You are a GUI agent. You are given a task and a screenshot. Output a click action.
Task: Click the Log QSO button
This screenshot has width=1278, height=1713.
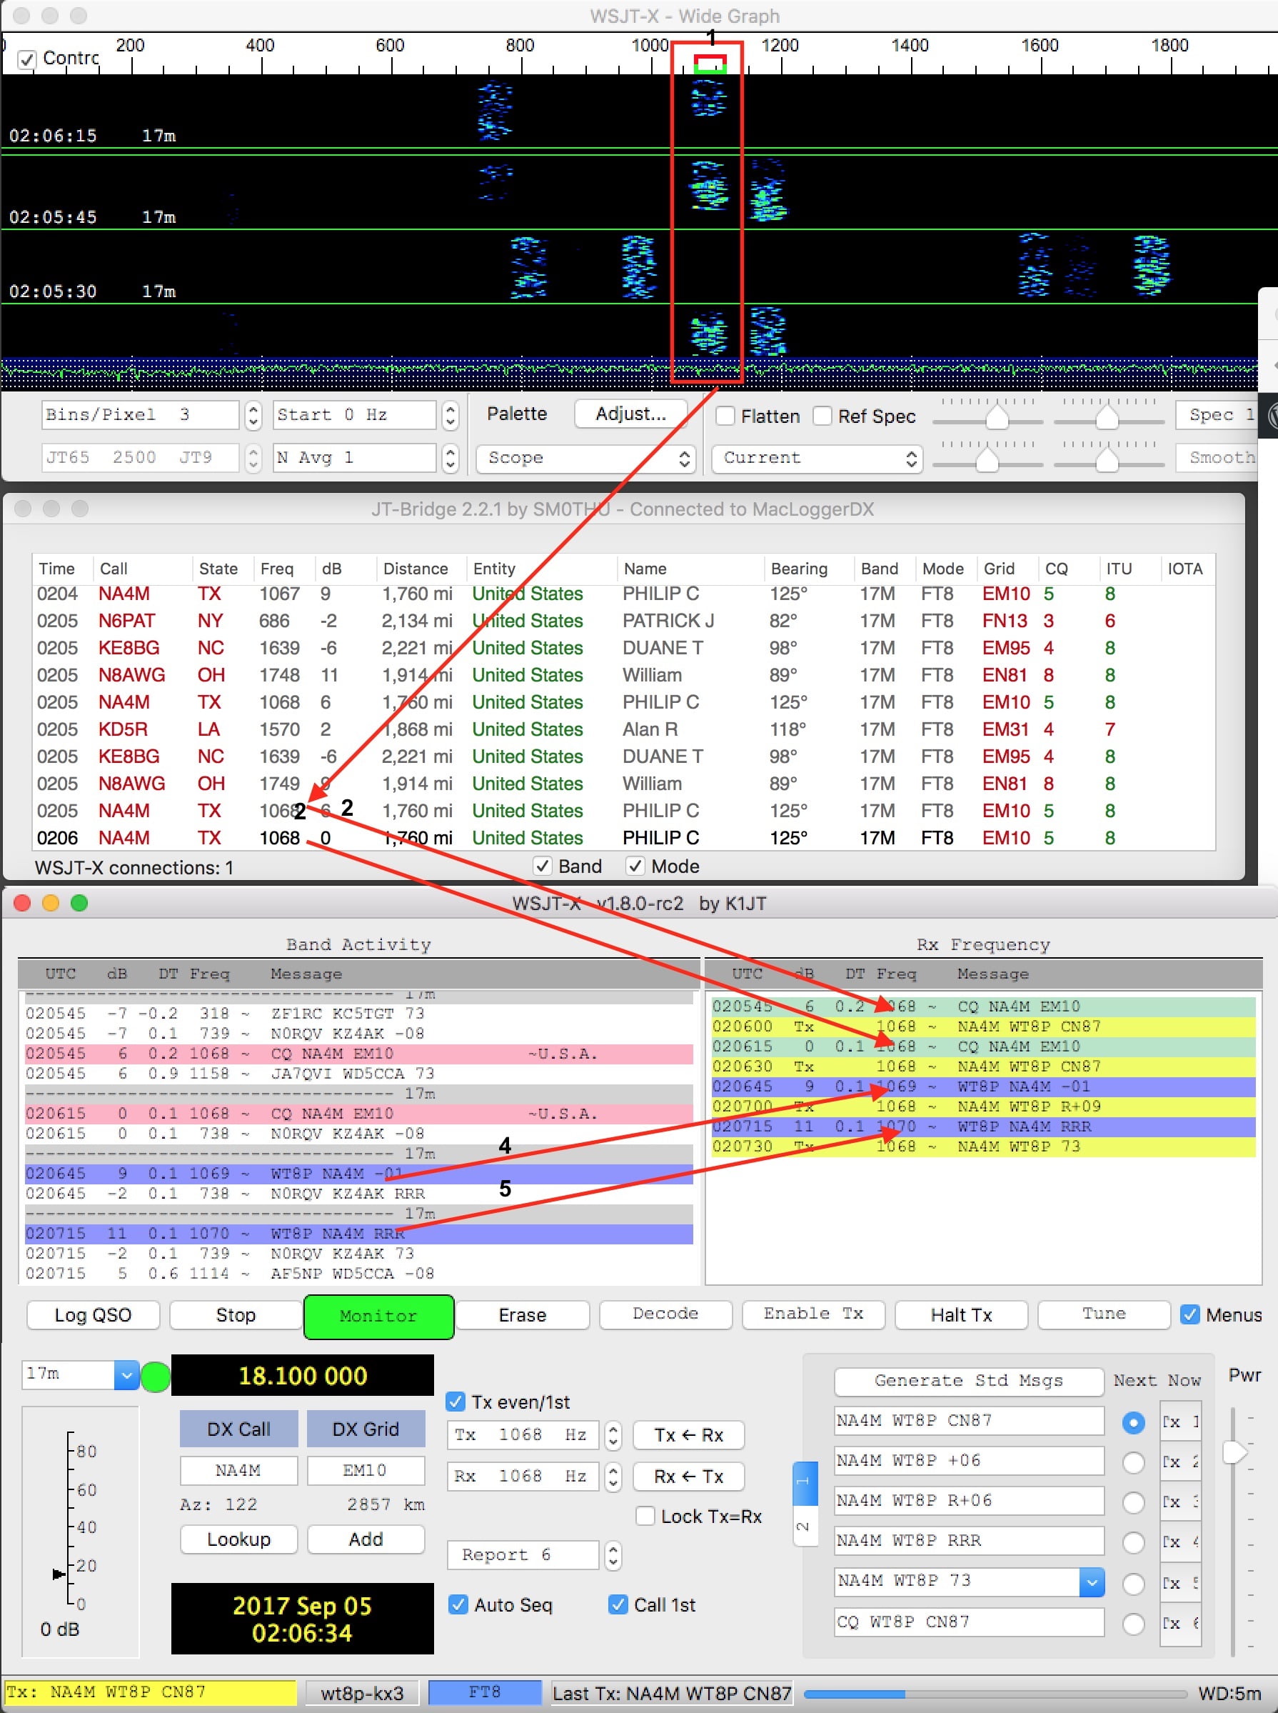tap(94, 1314)
